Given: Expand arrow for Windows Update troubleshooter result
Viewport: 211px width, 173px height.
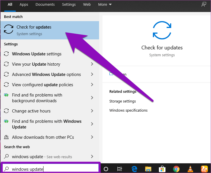Looking at the screenshot, I should (x=92, y=124).
